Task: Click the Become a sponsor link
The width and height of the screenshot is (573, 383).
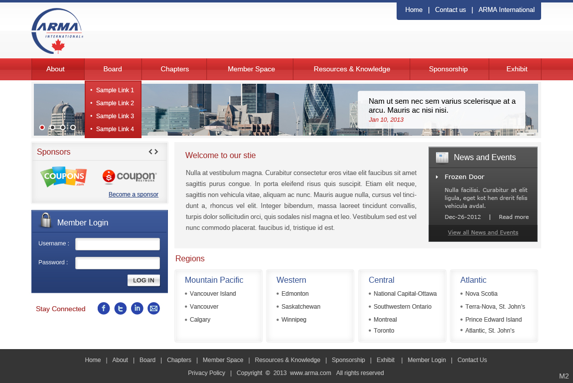Action: tap(134, 194)
